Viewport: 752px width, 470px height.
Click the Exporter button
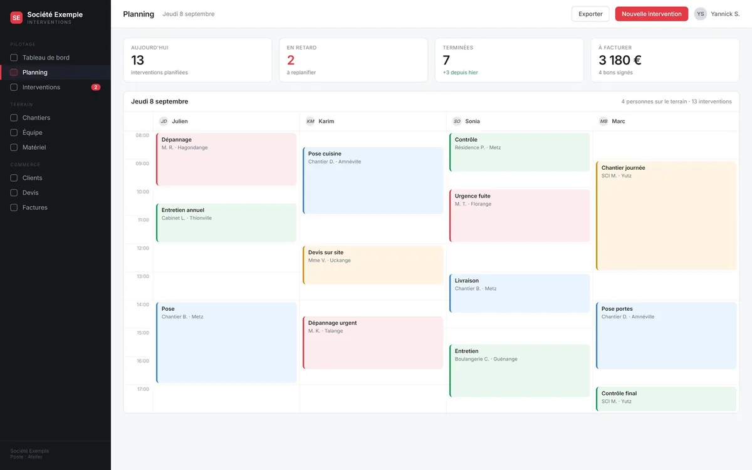(590, 14)
